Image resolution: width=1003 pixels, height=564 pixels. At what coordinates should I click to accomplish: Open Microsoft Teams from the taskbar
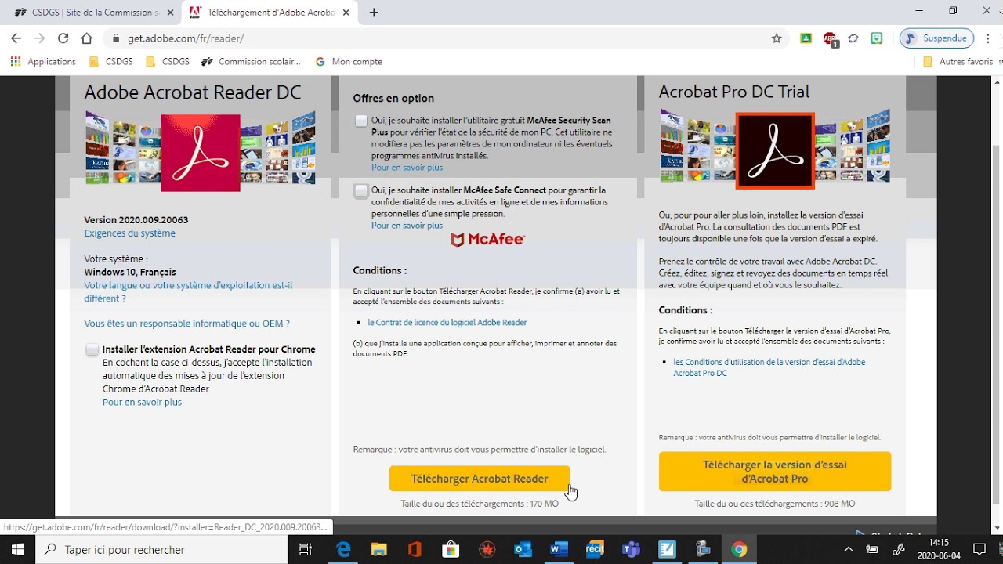click(x=631, y=550)
